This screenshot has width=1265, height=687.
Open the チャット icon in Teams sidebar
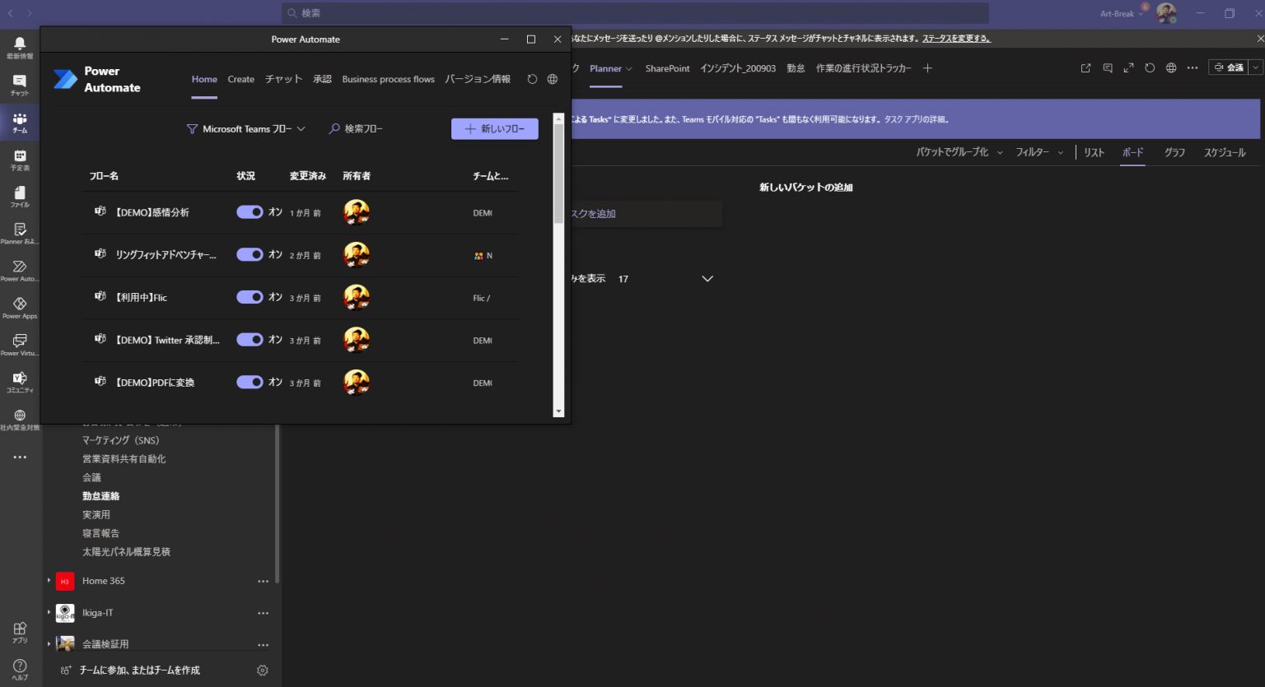pos(19,82)
